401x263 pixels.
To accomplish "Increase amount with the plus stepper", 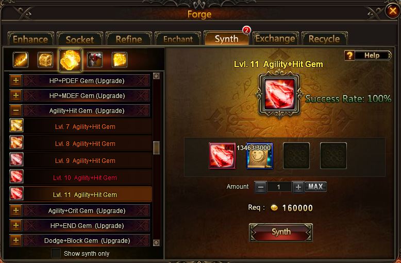I will point(298,187).
